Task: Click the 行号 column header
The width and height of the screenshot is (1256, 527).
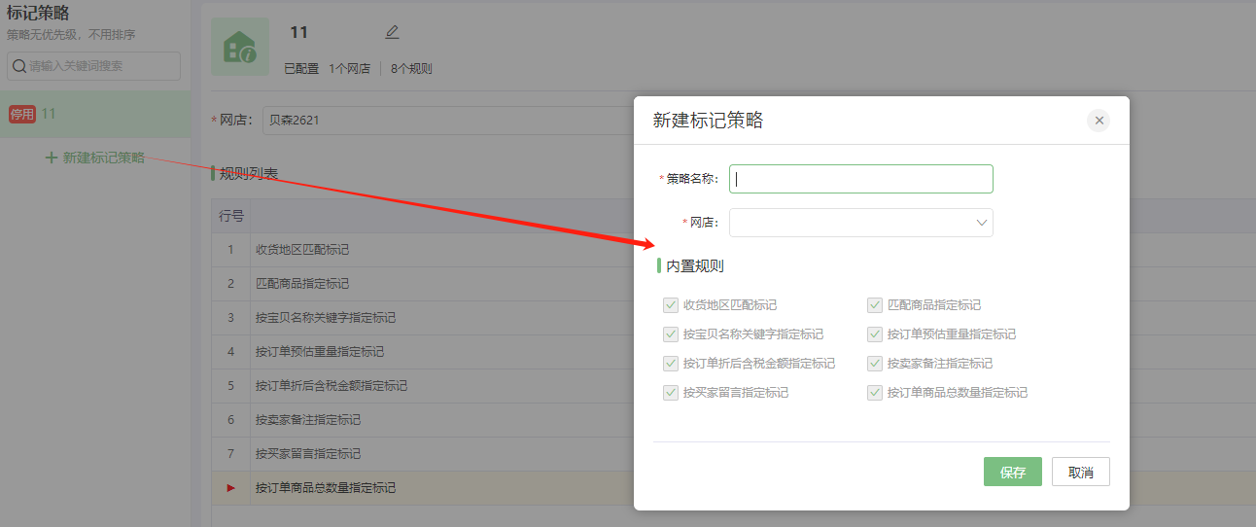Action: coord(231,216)
